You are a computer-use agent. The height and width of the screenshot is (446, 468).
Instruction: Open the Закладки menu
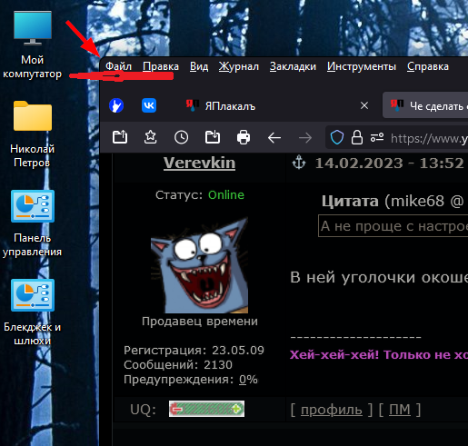(x=293, y=66)
